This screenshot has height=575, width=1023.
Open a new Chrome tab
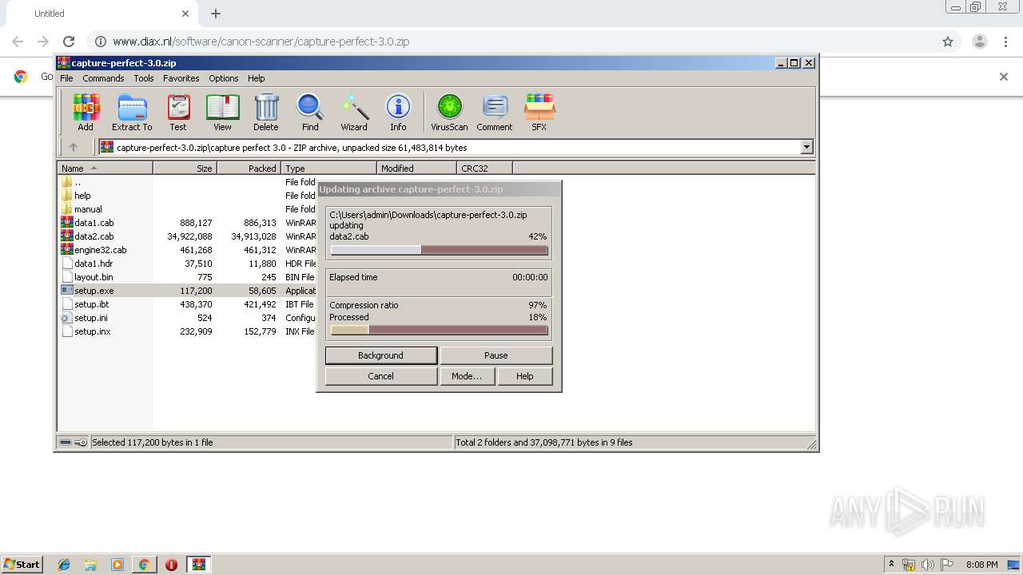pyautogui.click(x=216, y=14)
